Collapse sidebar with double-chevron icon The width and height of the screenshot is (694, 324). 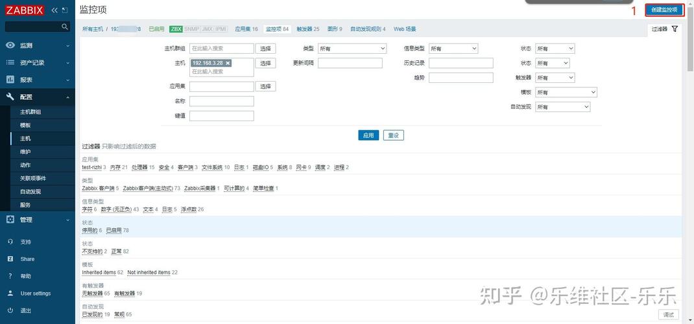click(x=55, y=10)
